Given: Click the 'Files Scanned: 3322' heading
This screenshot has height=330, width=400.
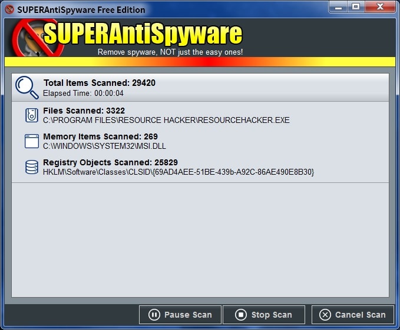Looking at the screenshot, I should pyautogui.click(x=84, y=111).
